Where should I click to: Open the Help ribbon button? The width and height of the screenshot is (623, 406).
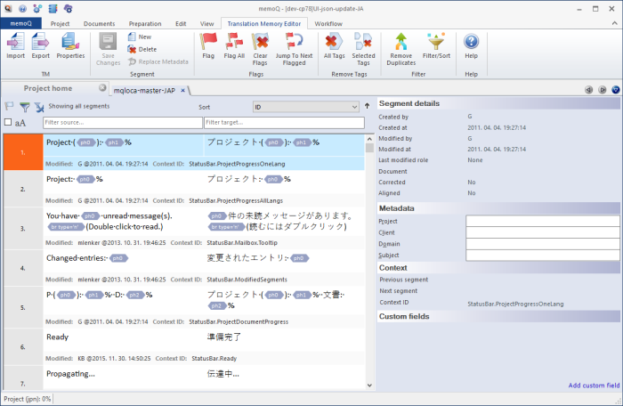click(471, 45)
